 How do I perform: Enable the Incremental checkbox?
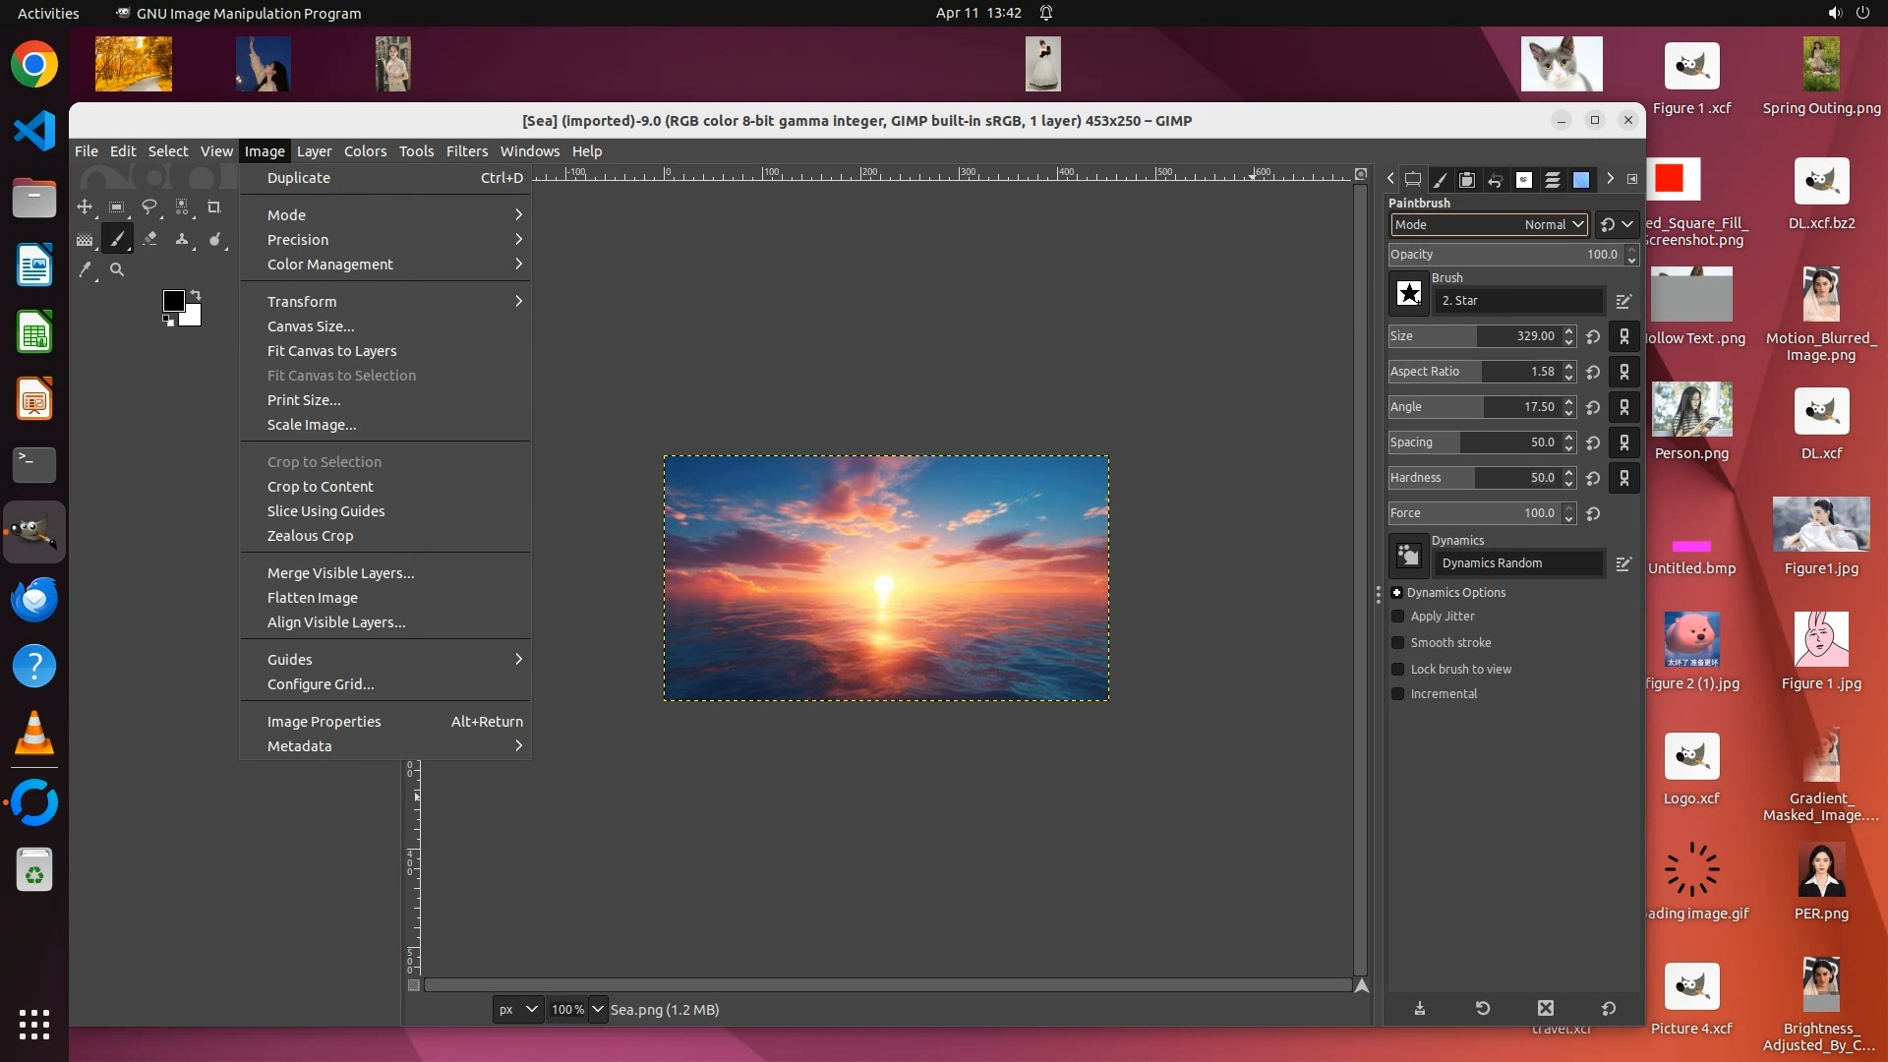tap(1397, 694)
